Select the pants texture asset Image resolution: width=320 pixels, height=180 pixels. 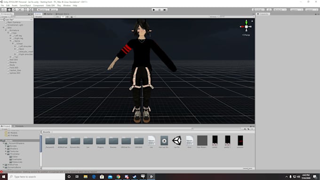coord(215,141)
